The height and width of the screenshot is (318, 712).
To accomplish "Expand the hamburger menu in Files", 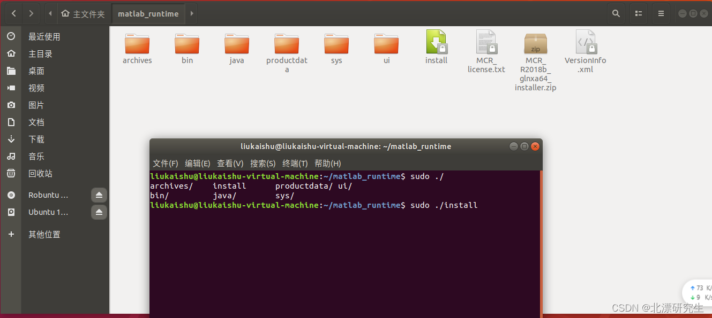I will click(661, 13).
